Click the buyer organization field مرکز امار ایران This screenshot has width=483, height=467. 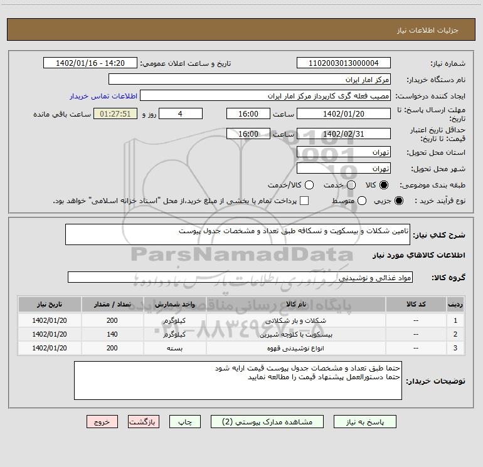[x=250, y=80]
